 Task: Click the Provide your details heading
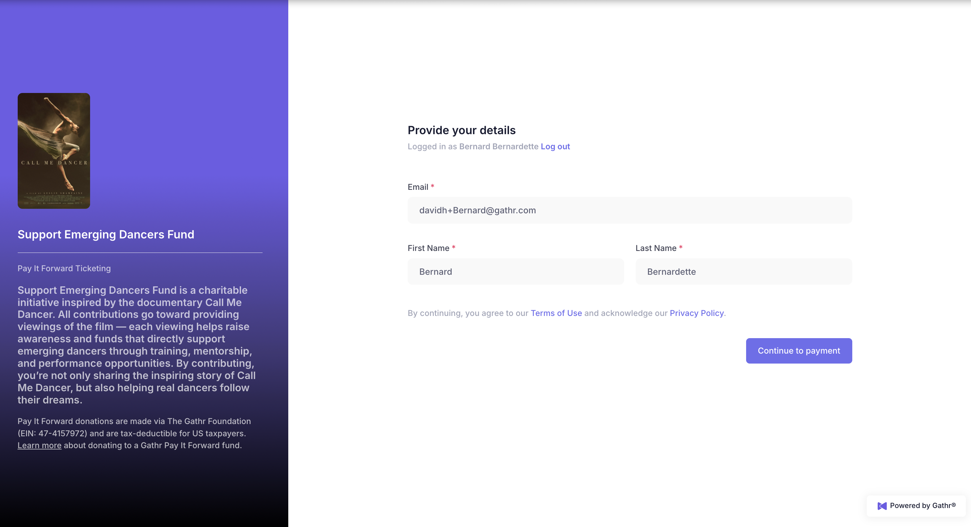point(461,130)
